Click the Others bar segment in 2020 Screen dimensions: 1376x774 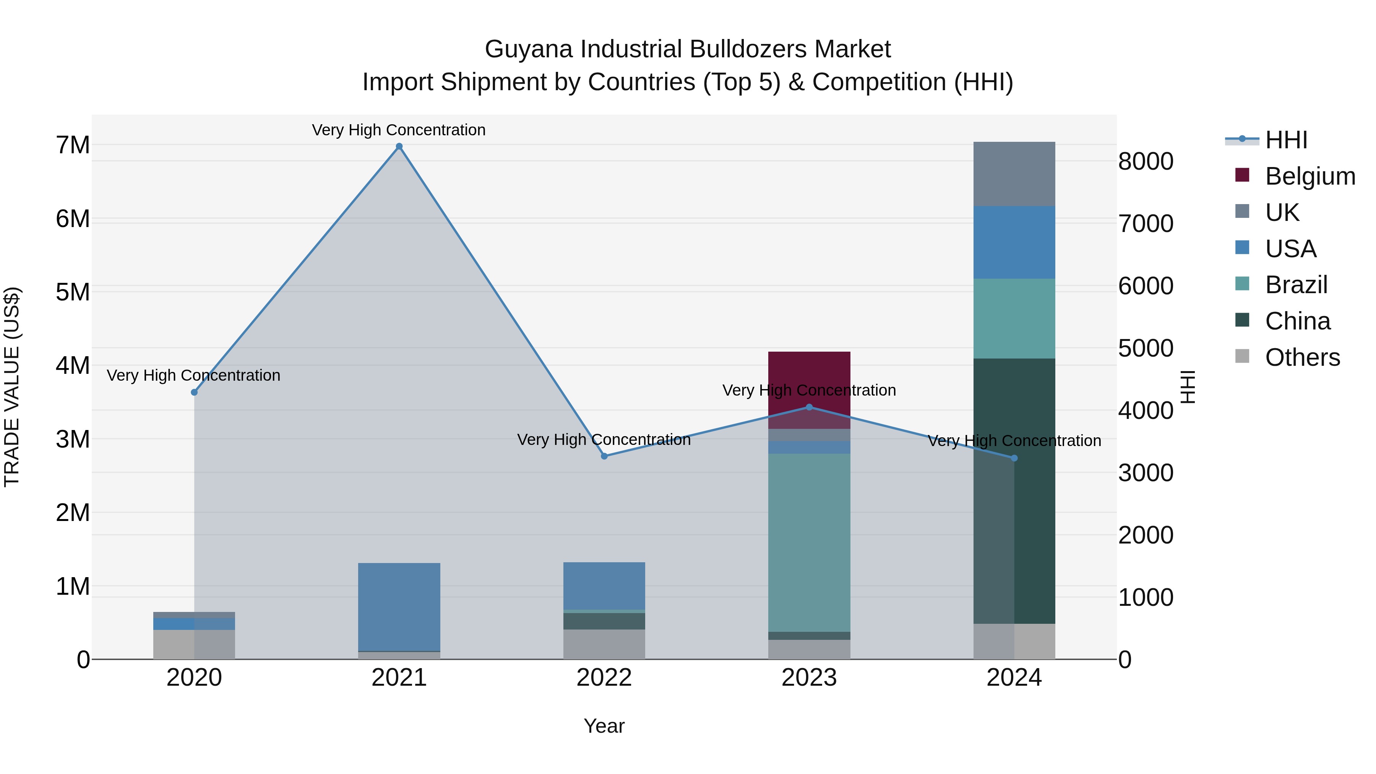pyautogui.click(x=195, y=645)
